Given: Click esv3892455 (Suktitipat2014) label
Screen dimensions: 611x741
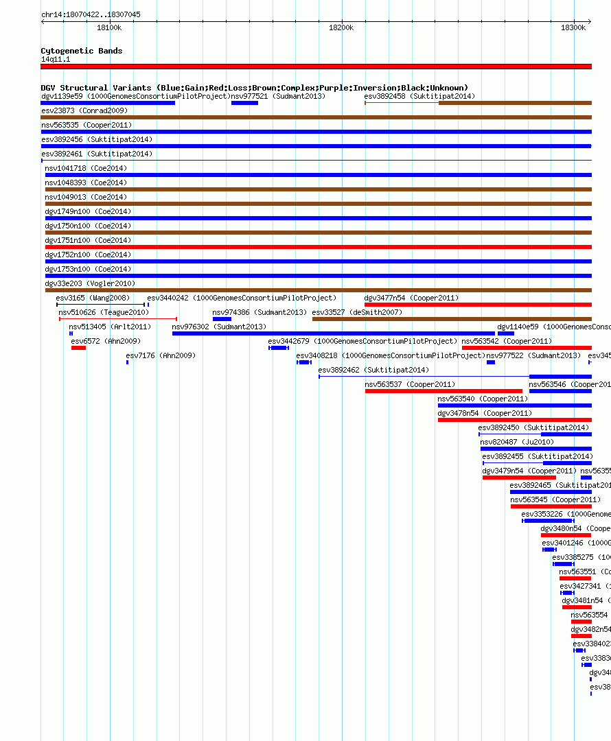Looking at the screenshot, I should click(x=538, y=456).
